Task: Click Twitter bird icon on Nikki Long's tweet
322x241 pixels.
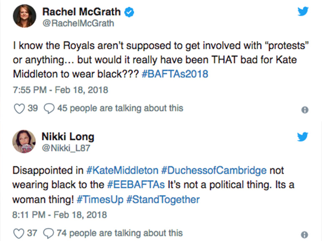Action: pyautogui.click(x=303, y=136)
